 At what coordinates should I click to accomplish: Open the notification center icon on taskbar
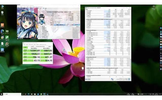160,94
